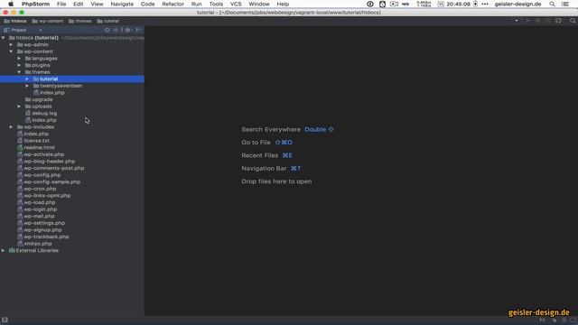Screen dimensions: 578x325
Task: Open the Code menu
Action: point(147,4)
